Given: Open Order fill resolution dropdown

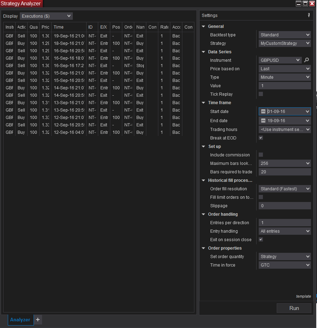Looking at the screenshot, I should tap(284, 189).
